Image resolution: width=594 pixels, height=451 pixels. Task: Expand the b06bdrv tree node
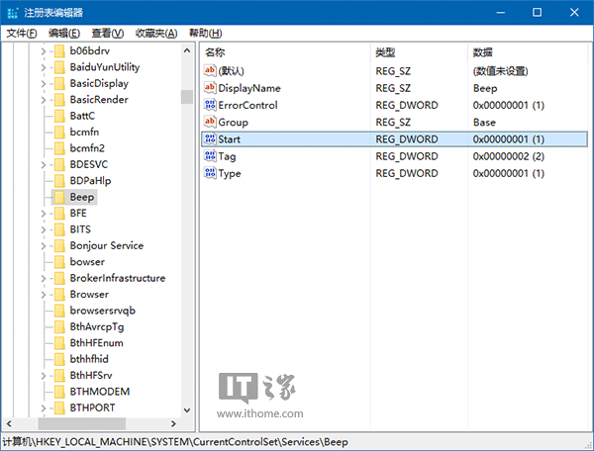click(43, 51)
